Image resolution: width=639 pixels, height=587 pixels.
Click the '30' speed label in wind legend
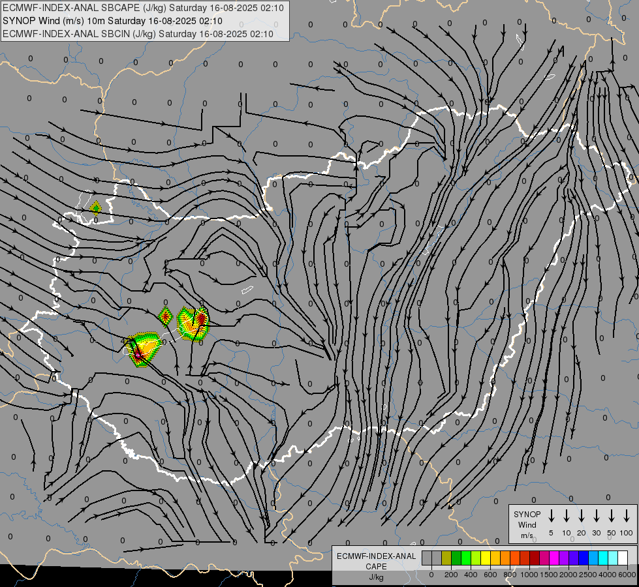pos(596,533)
